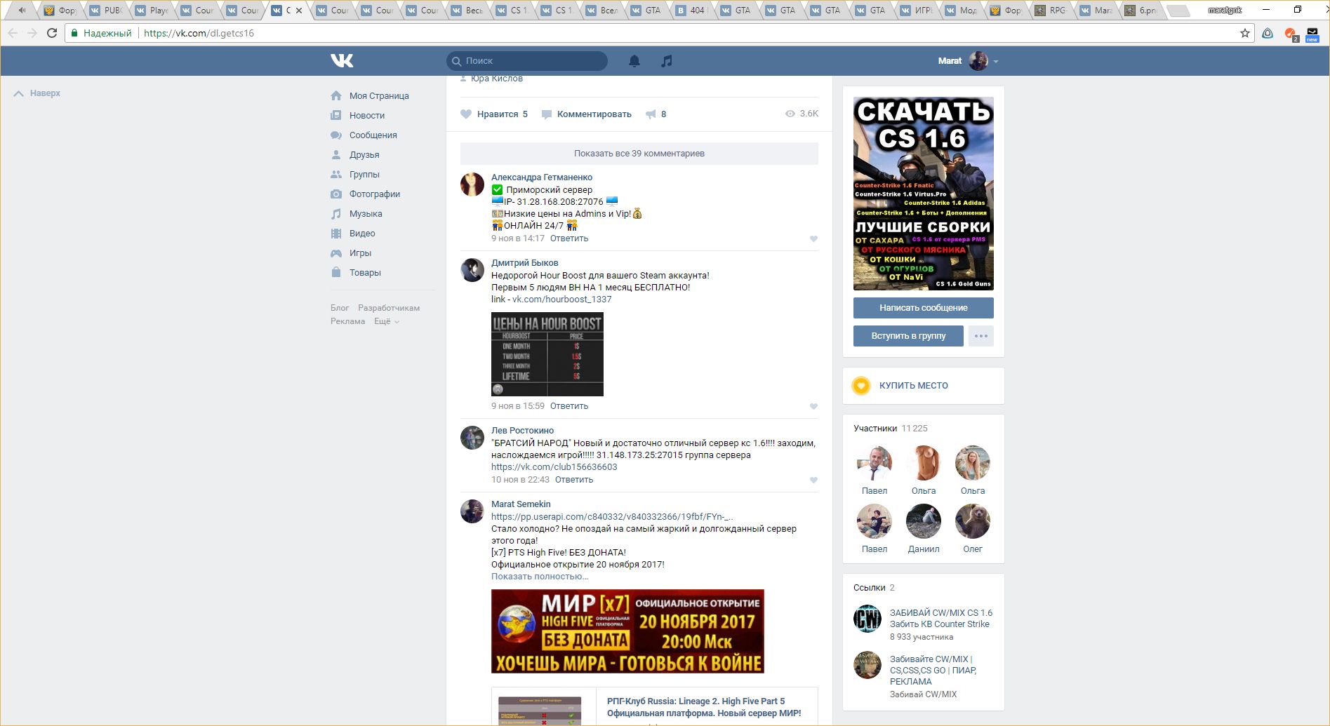This screenshot has height=726, width=1330.
Task: Click the up arrow next to Наверх
Action: click(x=19, y=93)
